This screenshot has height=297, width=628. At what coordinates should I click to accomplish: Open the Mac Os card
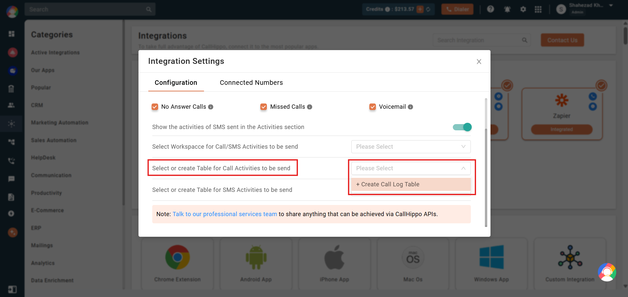point(413,264)
